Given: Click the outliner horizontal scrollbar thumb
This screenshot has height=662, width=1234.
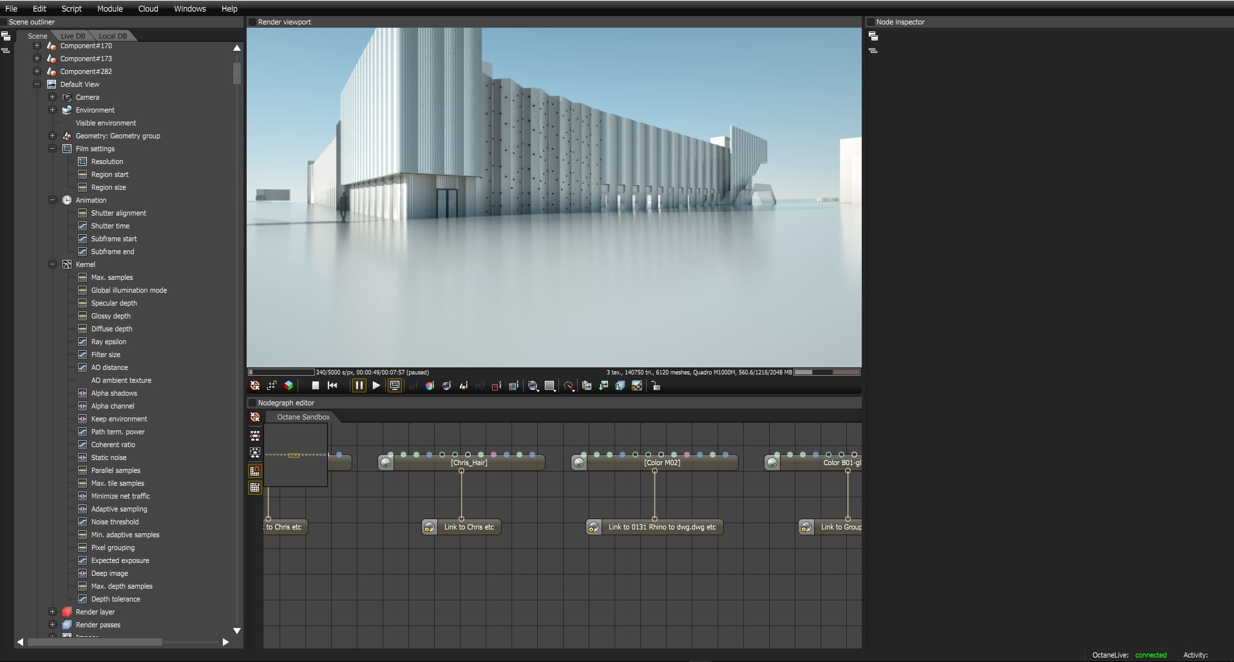Looking at the screenshot, I should pos(95,642).
